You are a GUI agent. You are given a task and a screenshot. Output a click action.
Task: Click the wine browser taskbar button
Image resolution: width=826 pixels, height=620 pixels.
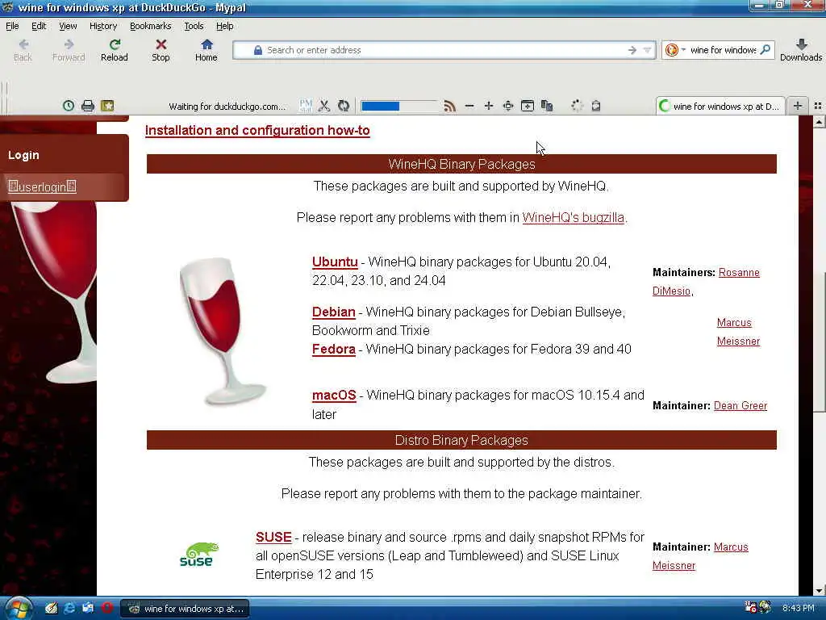pos(185,609)
